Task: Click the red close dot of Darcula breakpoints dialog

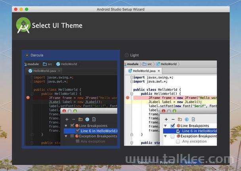Action: [x=64, y=111]
